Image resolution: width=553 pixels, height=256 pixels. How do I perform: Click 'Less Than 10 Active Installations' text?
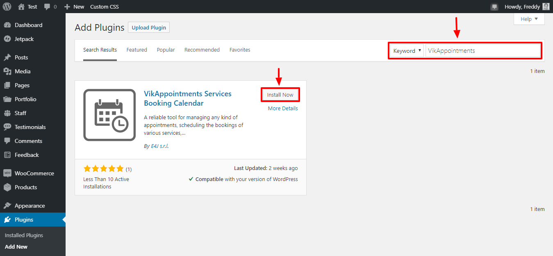coord(106,183)
